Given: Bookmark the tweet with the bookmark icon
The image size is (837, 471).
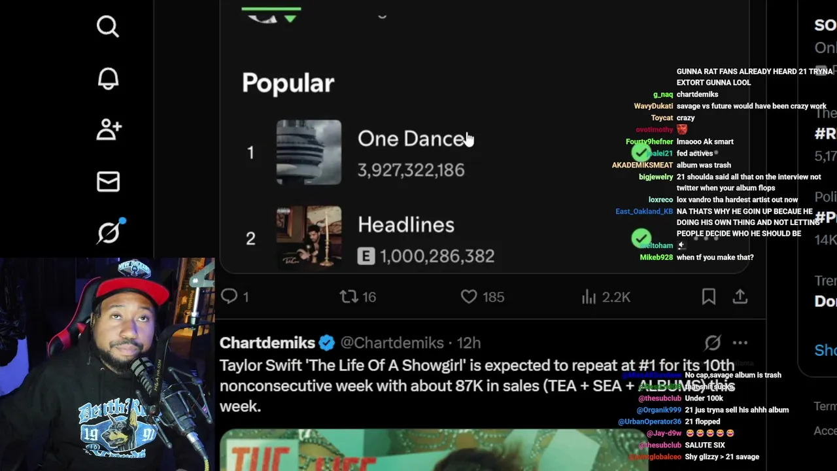Looking at the screenshot, I should pyautogui.click(x=708, y=297).
